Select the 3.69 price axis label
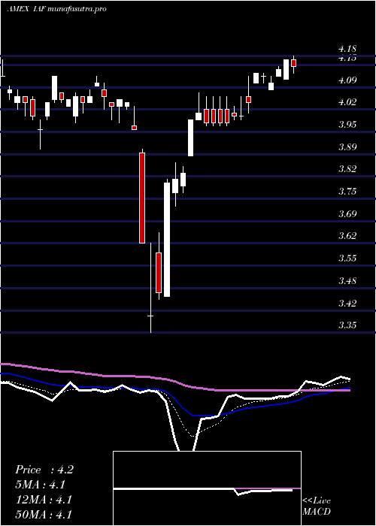 347,213
